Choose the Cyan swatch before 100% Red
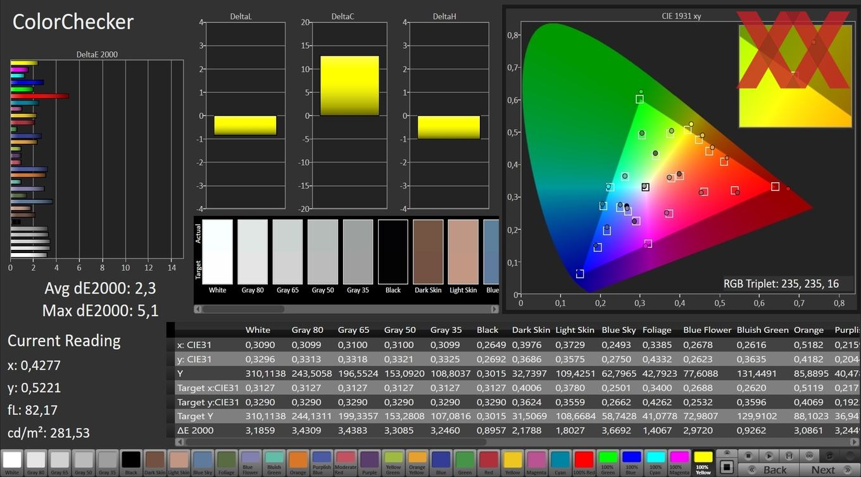This screenshot has height=477, width=861. coord(560,462)
